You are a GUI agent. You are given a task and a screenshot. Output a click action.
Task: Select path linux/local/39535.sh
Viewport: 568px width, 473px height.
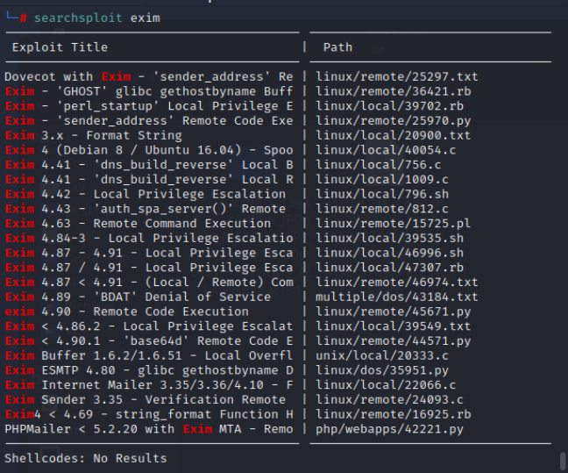(x=389, y=239)
